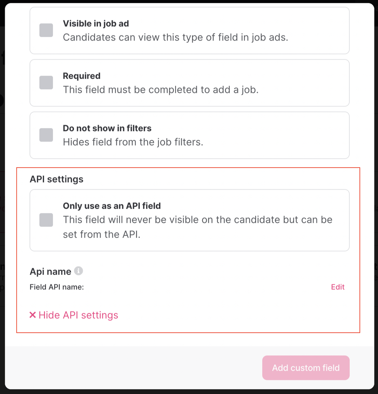
Task: Check the "Do not show in filters" box
Action: click(46, 135)
